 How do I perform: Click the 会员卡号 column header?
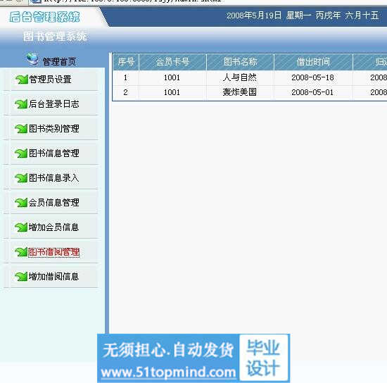click(172, 62)
